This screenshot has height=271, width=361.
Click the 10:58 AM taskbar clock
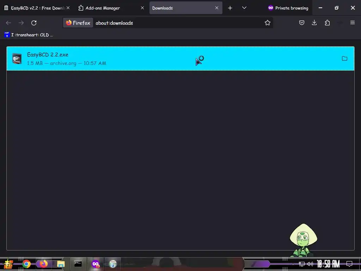[328, 264]
